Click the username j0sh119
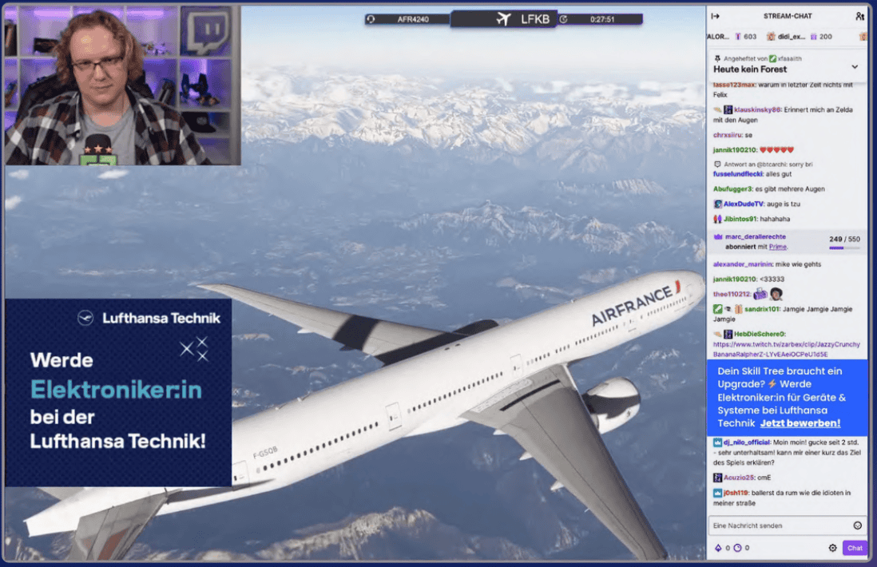Image resolution: width=877 pixels, height=567 pixels. pos(736,493)
